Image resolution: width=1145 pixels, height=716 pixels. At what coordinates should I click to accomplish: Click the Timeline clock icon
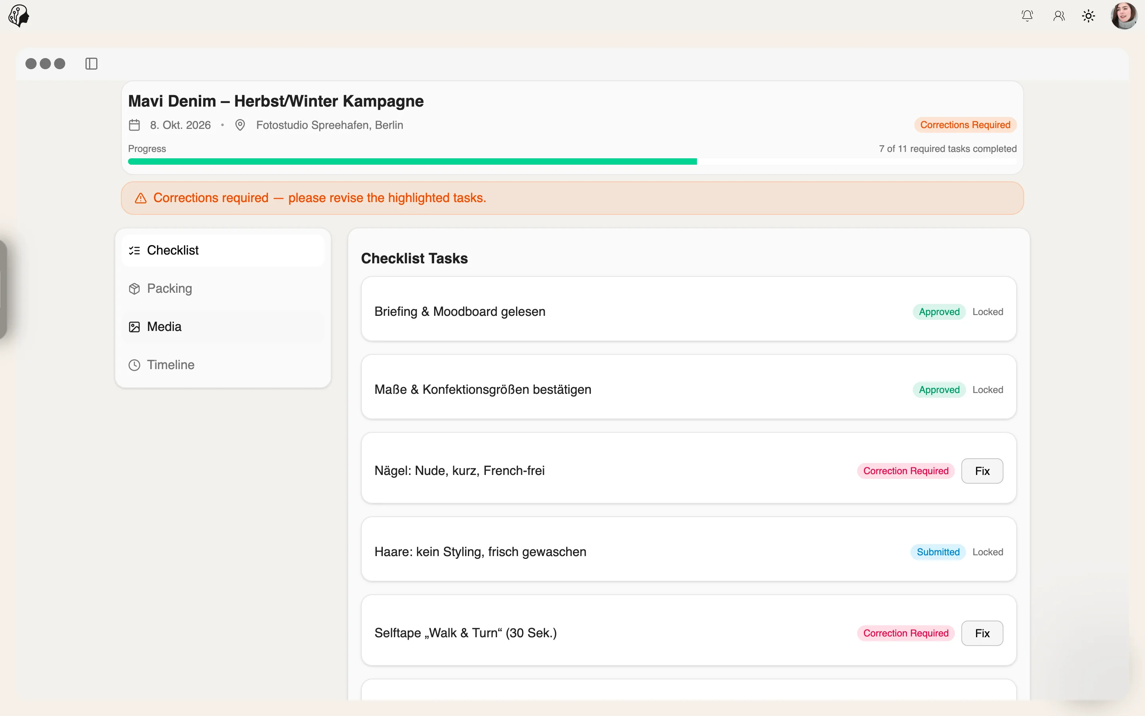[134, 365]
